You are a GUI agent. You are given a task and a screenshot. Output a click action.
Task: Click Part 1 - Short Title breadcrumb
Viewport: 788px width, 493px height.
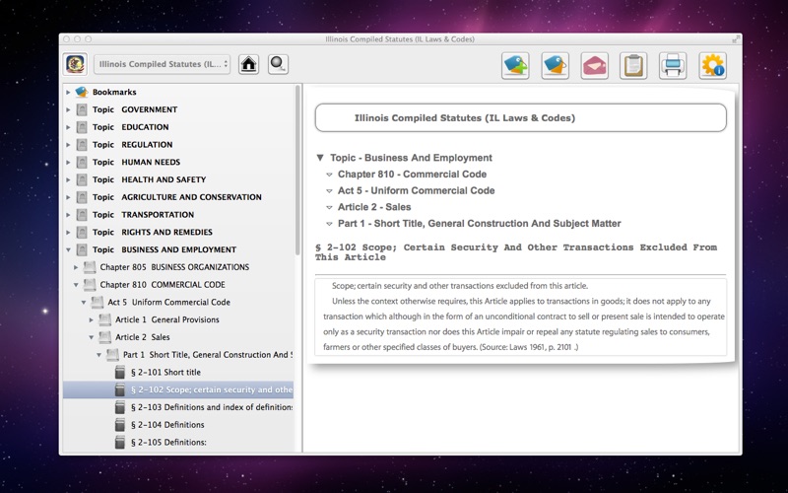coord(480,224)
